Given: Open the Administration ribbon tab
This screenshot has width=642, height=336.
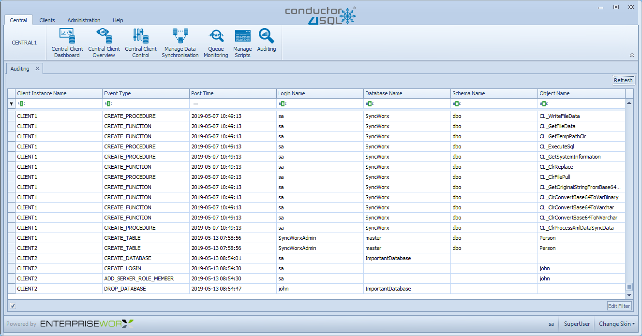Looking at the screenshot, I should (84, 20).
